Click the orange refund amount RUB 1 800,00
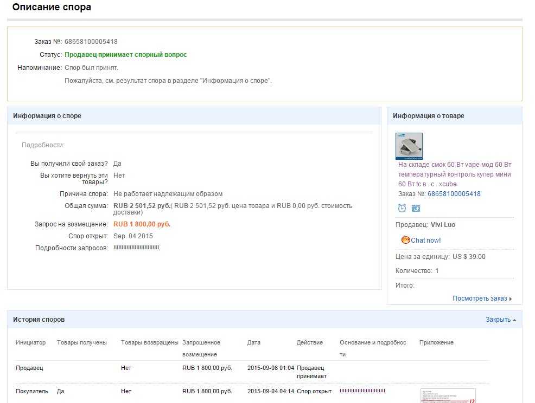This screenshot has width=535, height=403. (142, 224)
